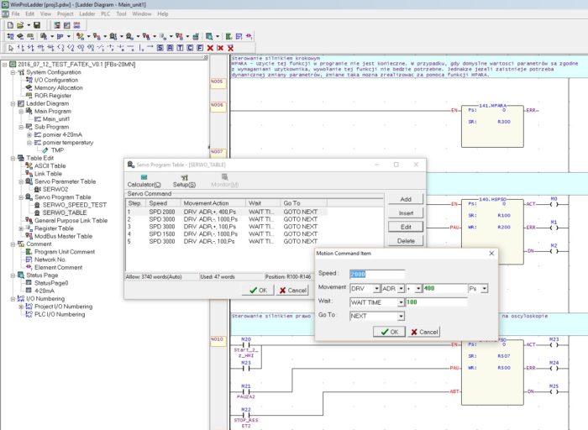Click the Link Table icon in tree
The height and width of the screenshot is (430, 588).
click(x=29, y=174)
